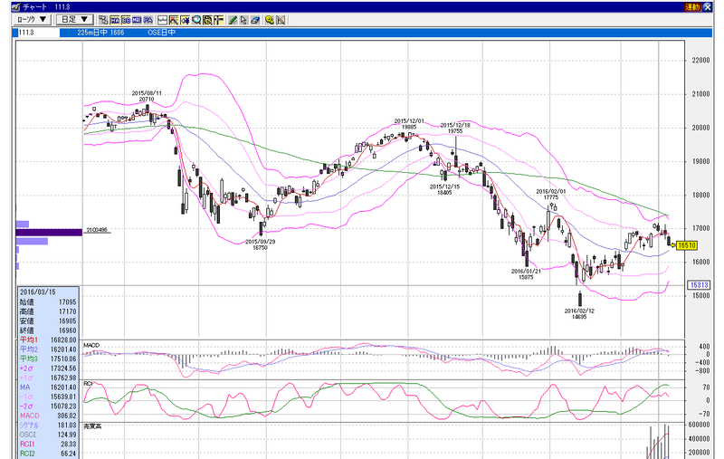Toggle the BB Bollinger Bands icon

126,20
